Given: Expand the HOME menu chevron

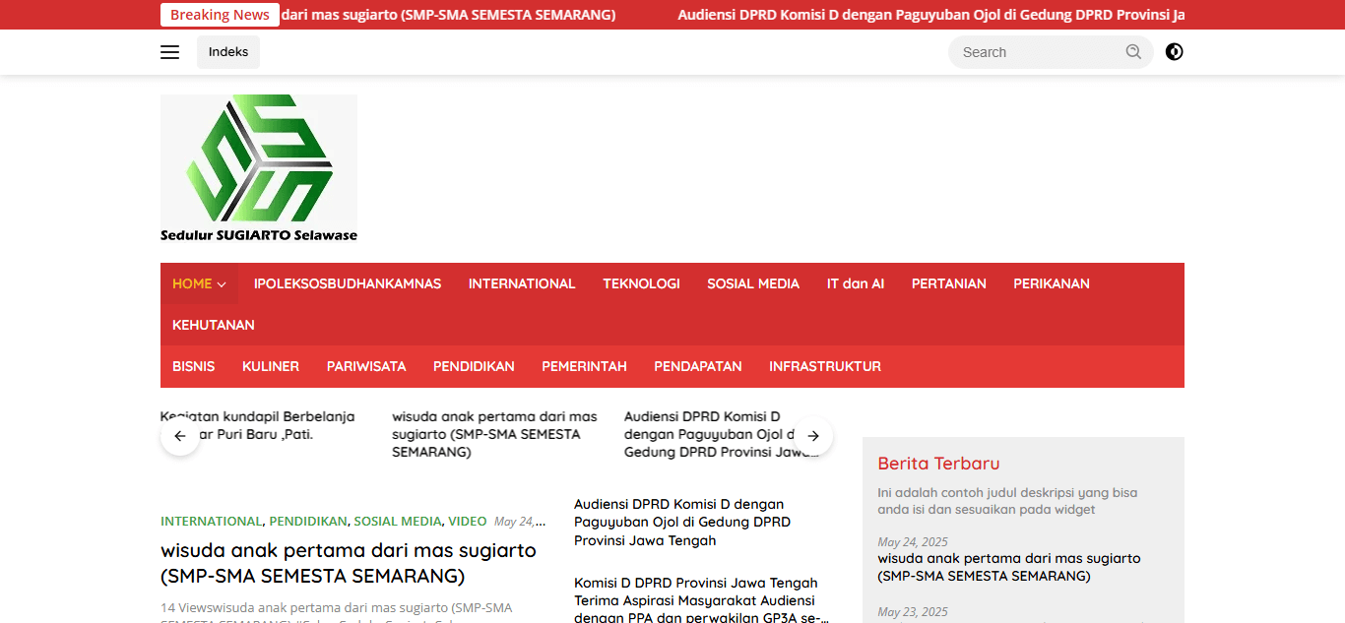Looking at the screenshot, I should coord(222,284).
